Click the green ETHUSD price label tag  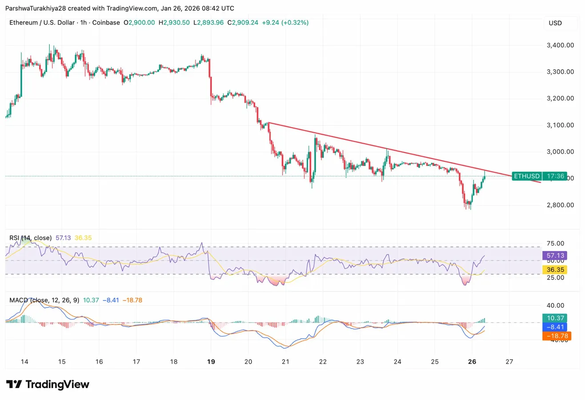pyautogui.click(x=539, y=176)
